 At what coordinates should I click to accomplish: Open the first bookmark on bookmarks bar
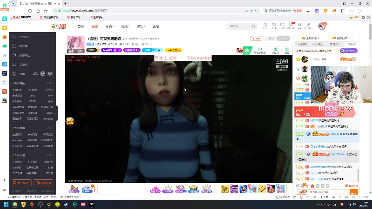pyautogui.click(x=49, y=17)
